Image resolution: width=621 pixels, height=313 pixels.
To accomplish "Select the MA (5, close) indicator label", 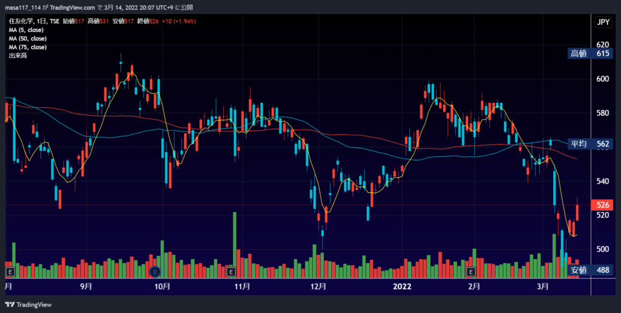I will click(26, 30).
